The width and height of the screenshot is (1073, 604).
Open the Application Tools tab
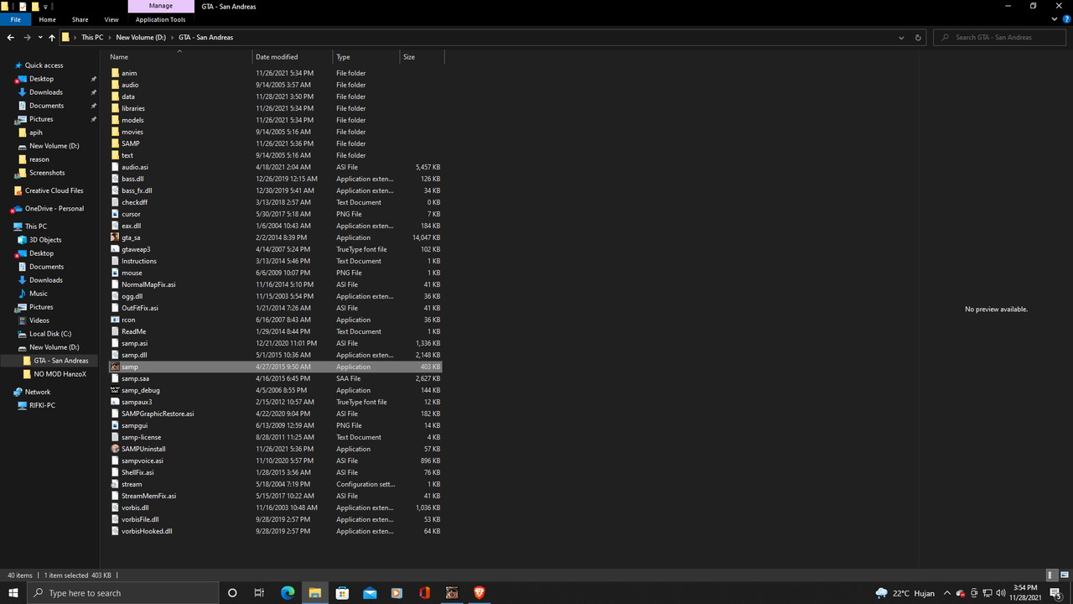pyautogui.click(x=161, y=19)
